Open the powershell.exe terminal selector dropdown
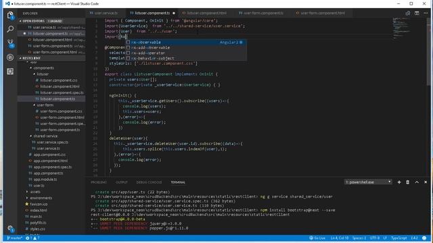The width and height of the screenshot is (433, 243). click(x=368, y=182)
